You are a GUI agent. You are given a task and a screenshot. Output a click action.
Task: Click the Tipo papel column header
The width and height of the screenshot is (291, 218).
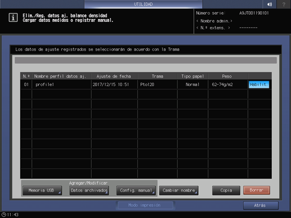[192, 76]
